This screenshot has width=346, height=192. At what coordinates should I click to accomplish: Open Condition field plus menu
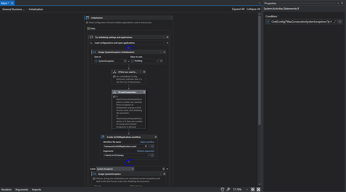click(x=340, y=22)
